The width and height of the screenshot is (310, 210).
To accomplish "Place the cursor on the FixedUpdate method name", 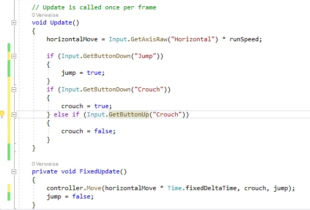I will click(x=99, y=171).
